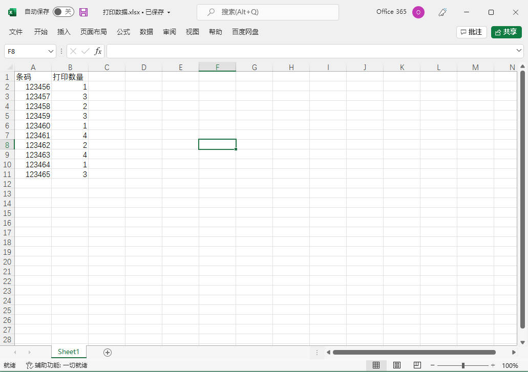
Task: Expand the formula bar chevron
Action: (519, 51)
